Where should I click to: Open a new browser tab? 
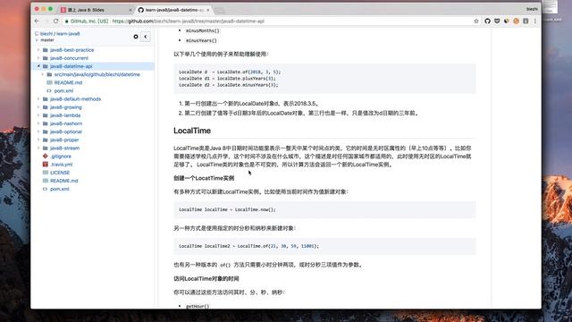[x=219, y=10]
